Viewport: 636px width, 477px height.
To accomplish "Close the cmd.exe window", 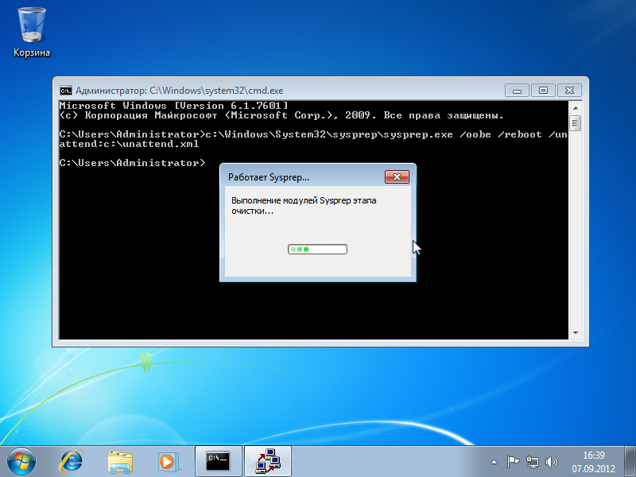I will [569, 91].
